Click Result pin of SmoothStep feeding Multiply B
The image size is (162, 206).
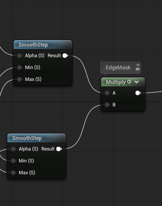59,149
